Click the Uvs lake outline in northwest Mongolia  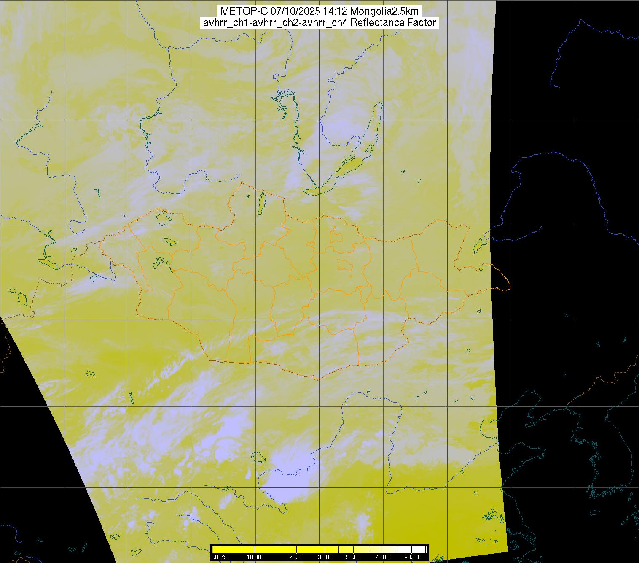pyautogui.click(x=163, y=218)
